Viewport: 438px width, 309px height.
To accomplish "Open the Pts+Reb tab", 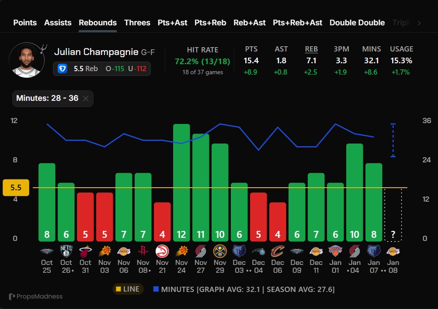I will point(210,23).
